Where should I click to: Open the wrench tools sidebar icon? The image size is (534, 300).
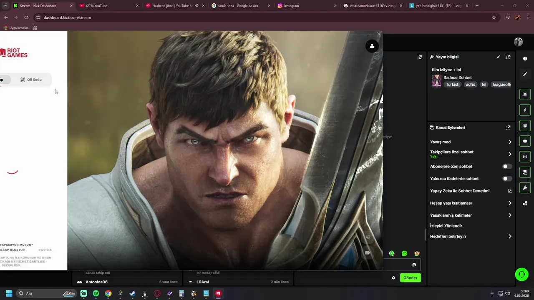tap(525, 188)
